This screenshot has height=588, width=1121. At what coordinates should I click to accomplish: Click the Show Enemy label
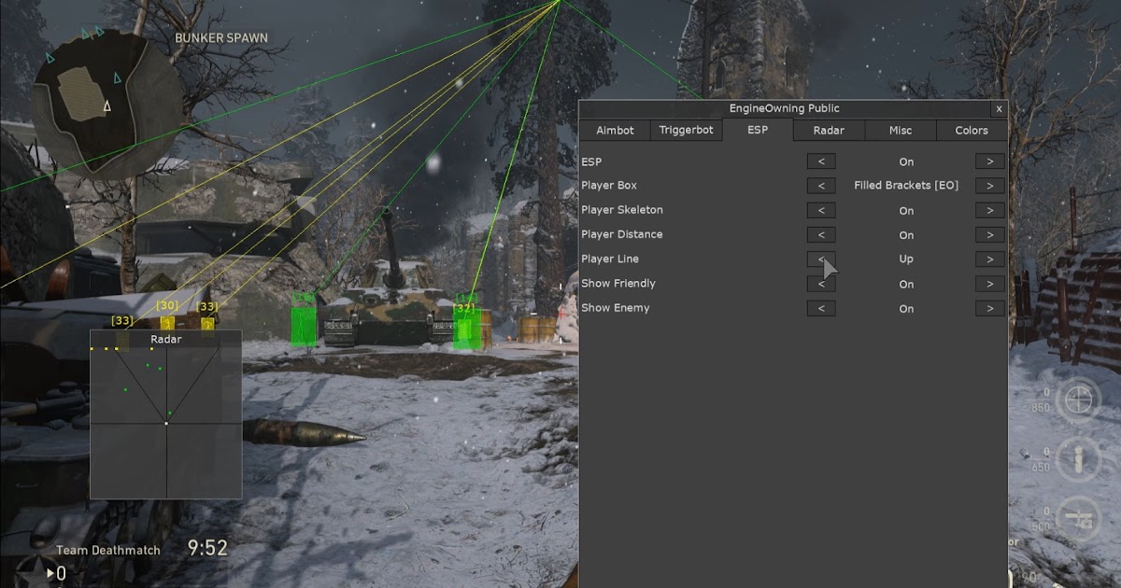pos(616,307)
